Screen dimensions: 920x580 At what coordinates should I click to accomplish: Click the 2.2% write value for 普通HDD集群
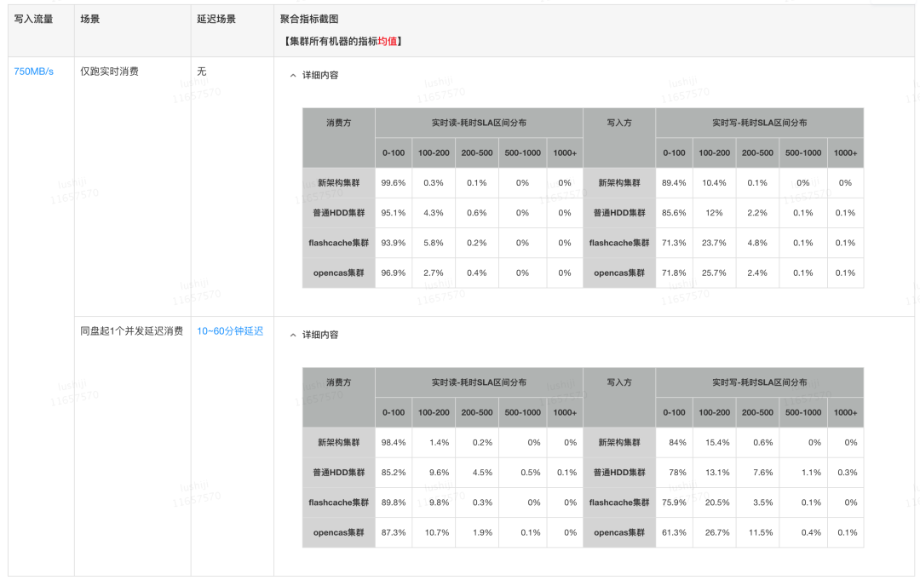pos(757,213)
